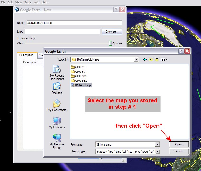This screenshot has width=201, height=171.
Task: Click the Browse... button
Action: click(x=112, y=31)
